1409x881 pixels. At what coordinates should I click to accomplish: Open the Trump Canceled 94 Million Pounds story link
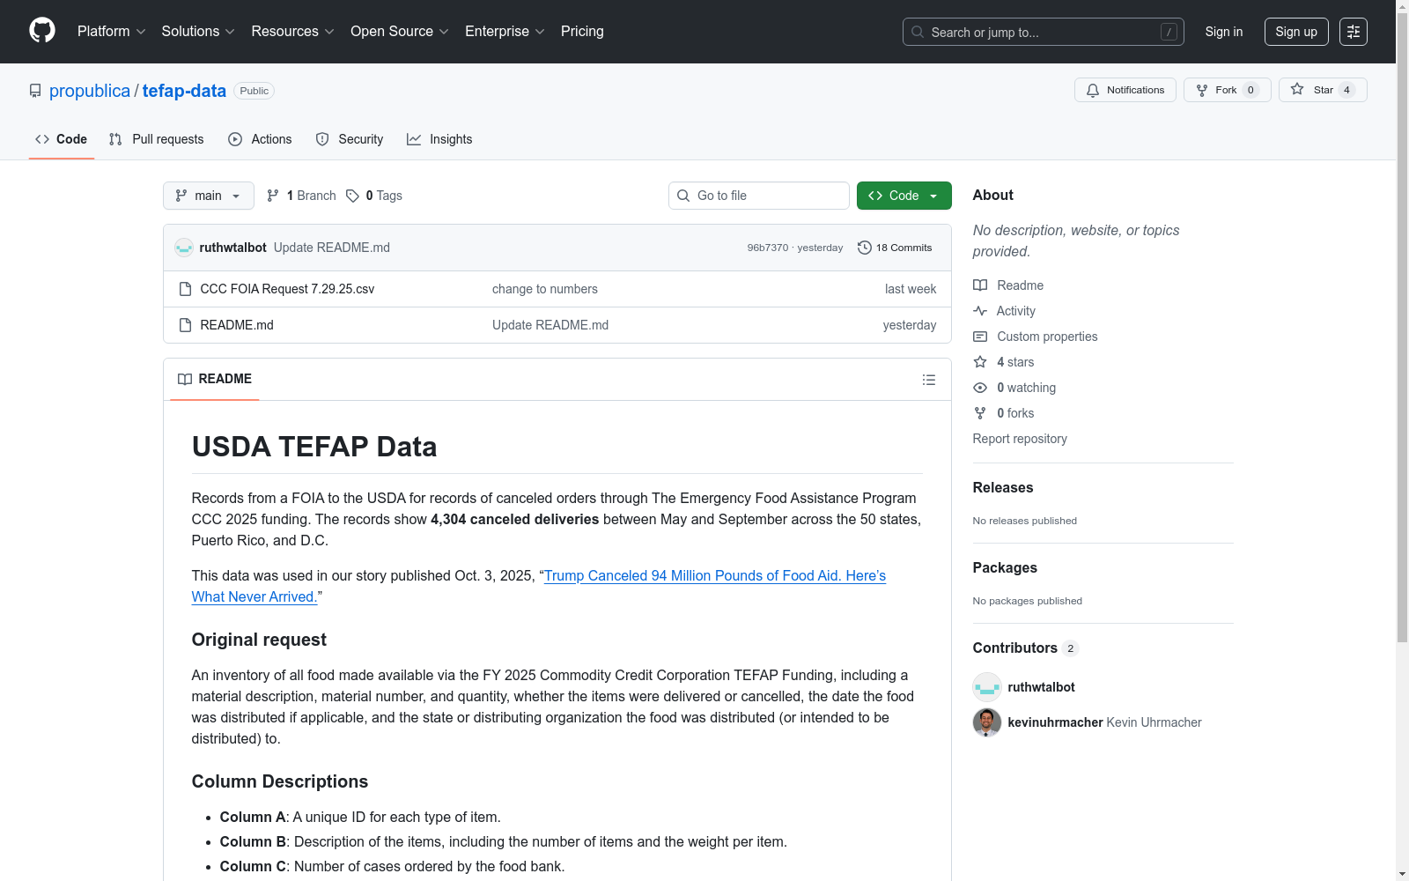pyautogui.click(x=714, y=575)
